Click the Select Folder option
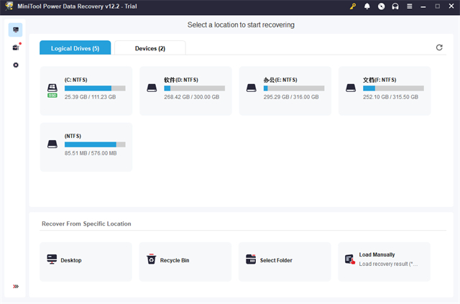Image resolution: width=460 pixels, height=304 pixels. [285, 261]
